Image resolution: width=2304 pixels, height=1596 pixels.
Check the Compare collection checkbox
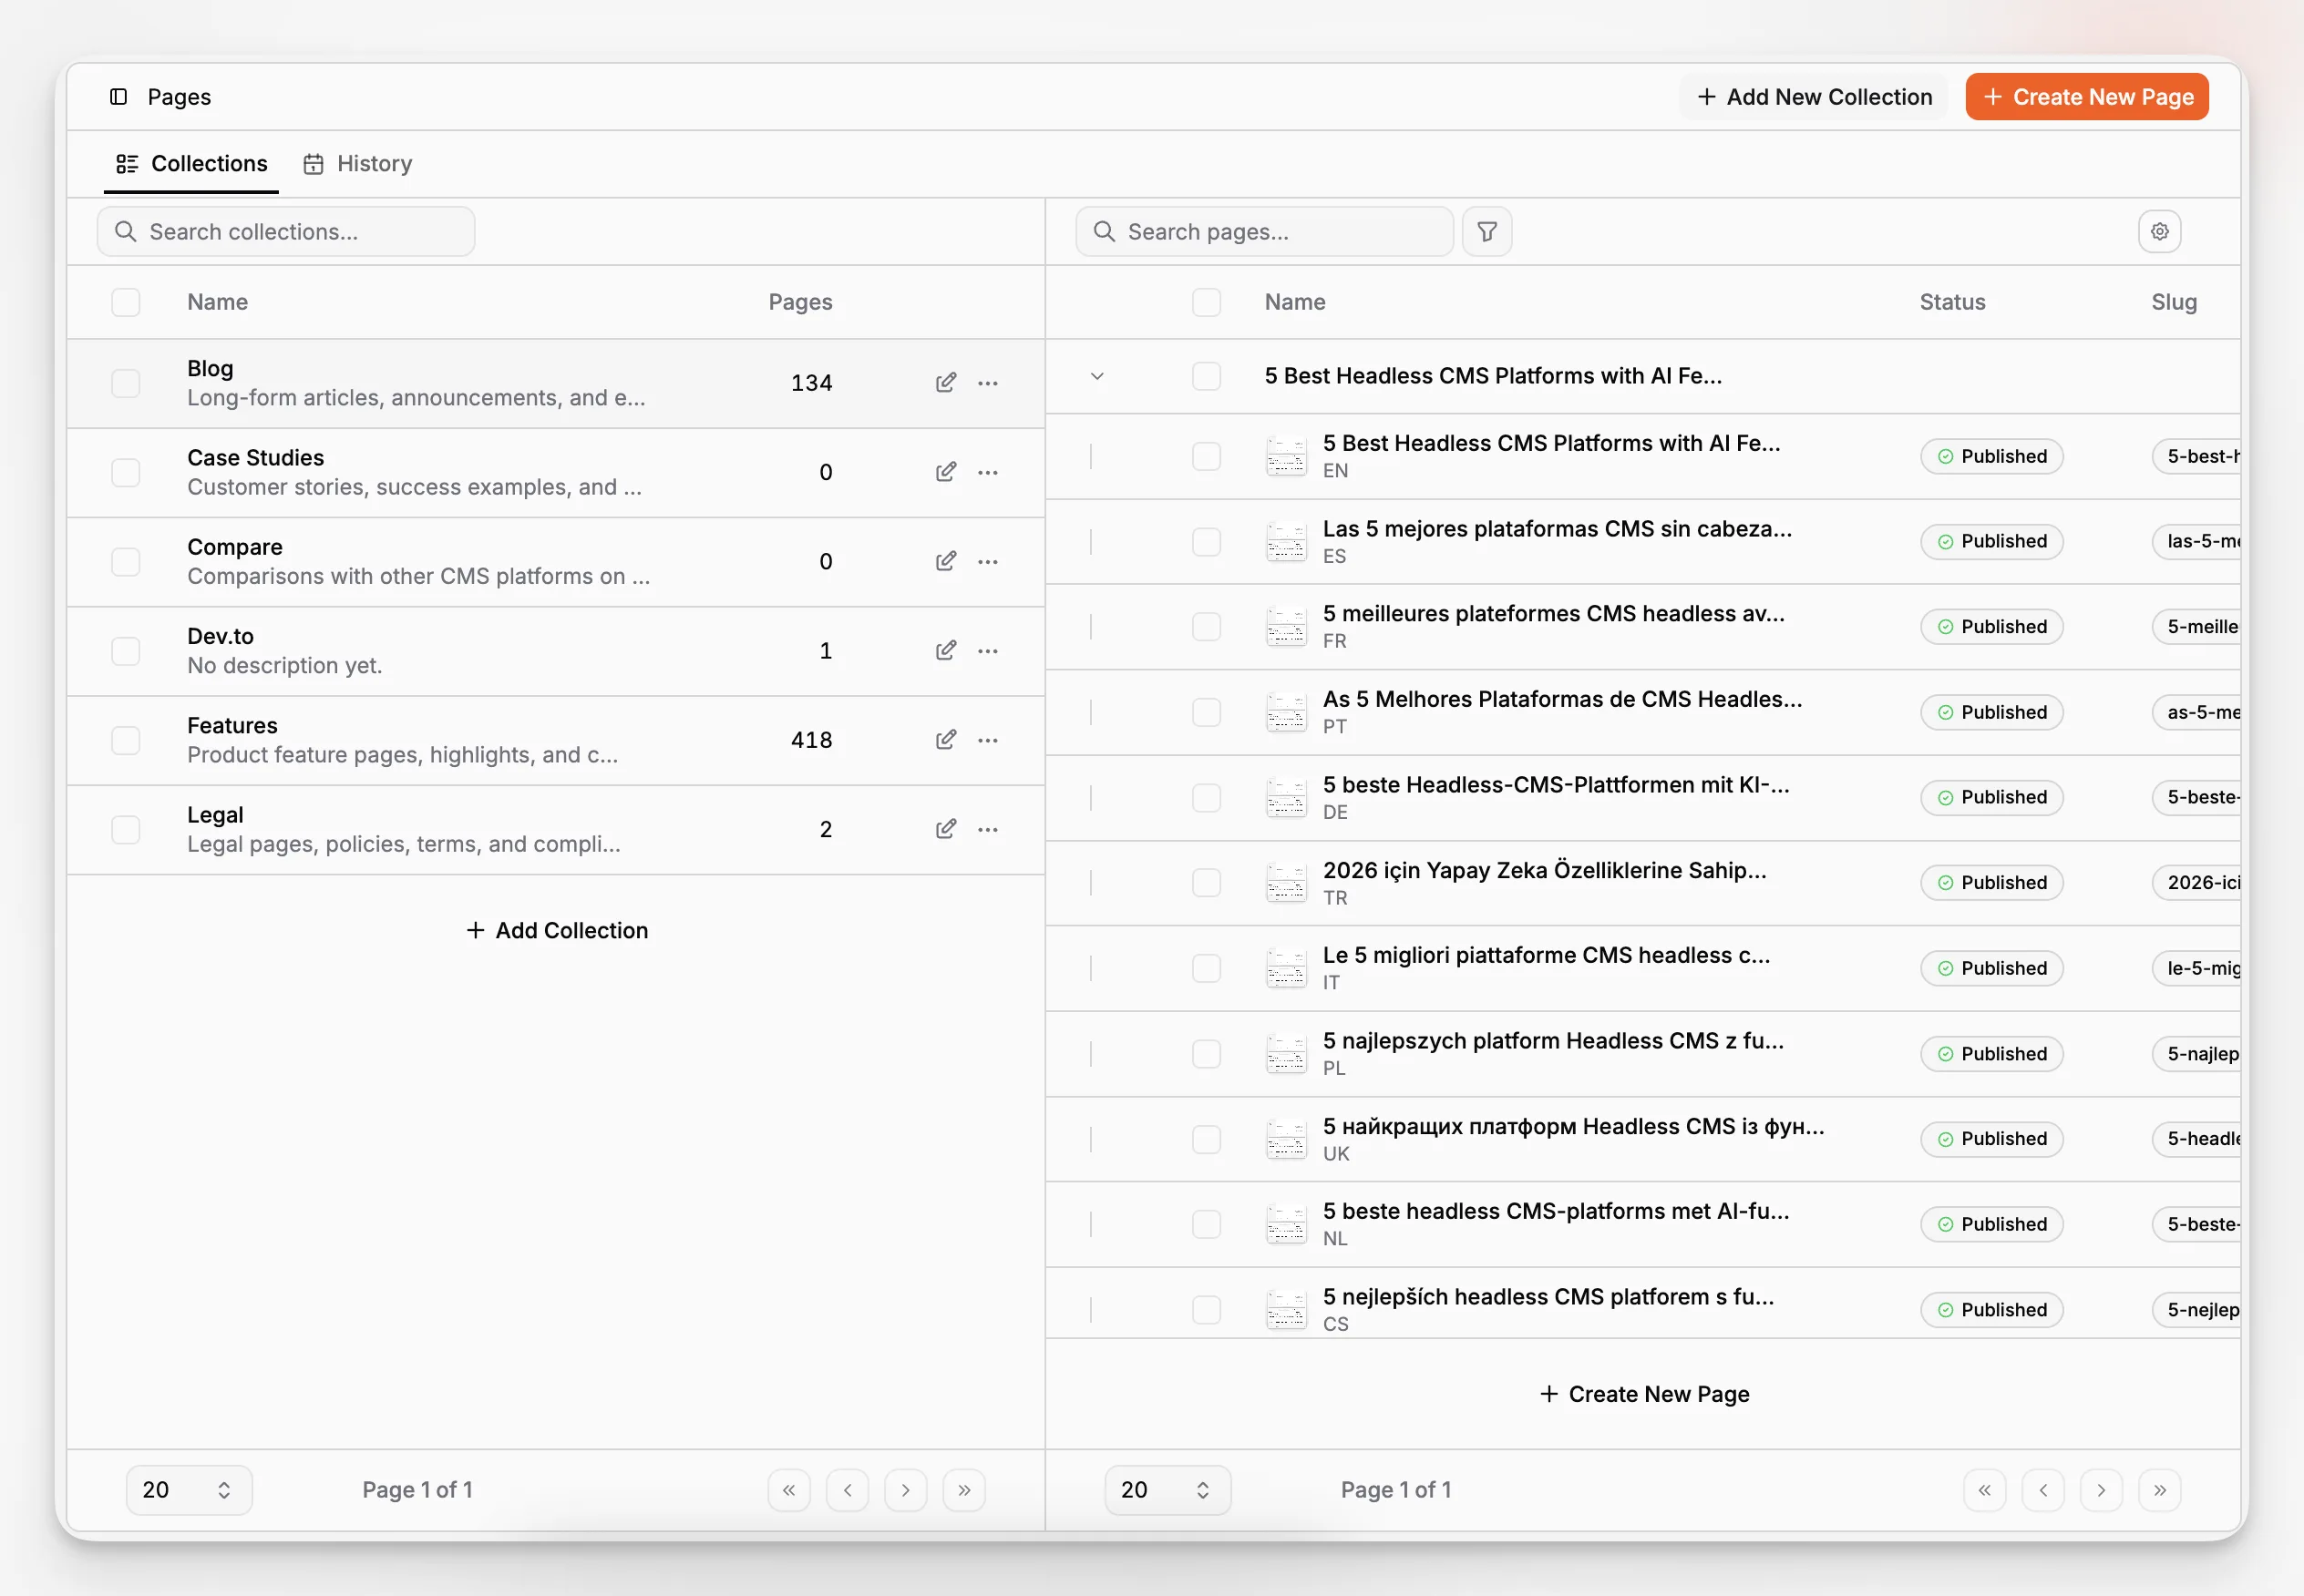pos(126,561)
